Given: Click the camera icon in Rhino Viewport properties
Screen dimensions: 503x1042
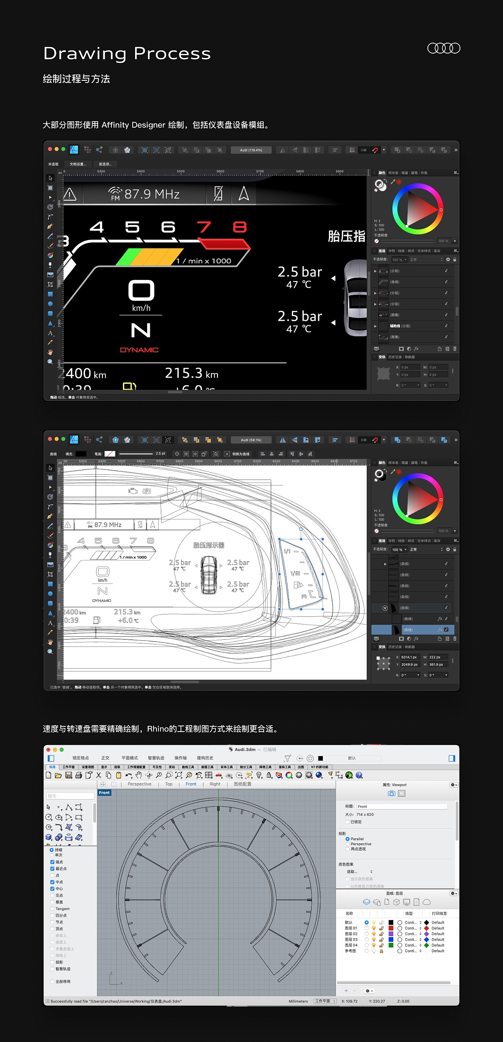Looking at the screenshot, I should (392, 793).
